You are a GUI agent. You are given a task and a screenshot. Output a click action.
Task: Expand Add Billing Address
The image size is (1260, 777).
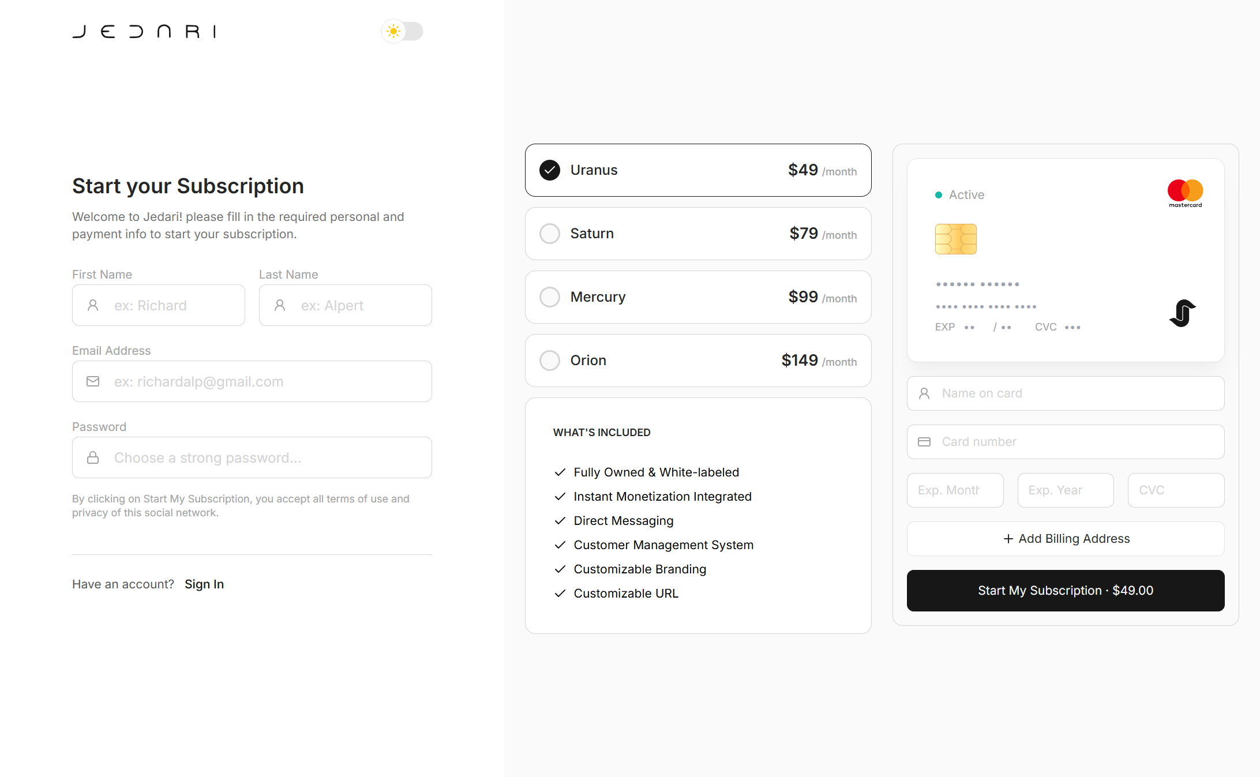tap(1066, 539)
